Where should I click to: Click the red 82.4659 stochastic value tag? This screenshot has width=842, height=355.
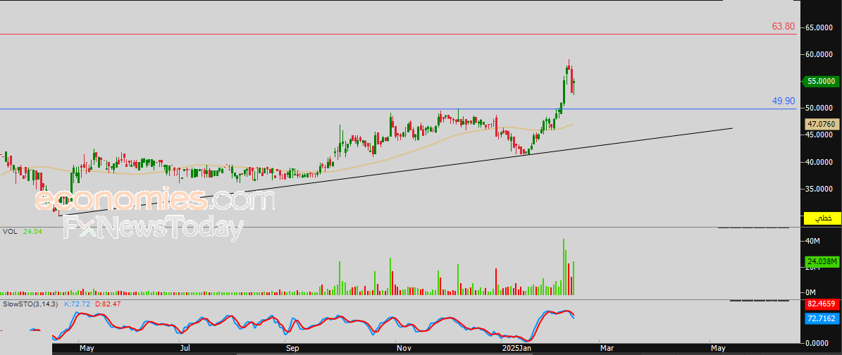click(821, 304)
